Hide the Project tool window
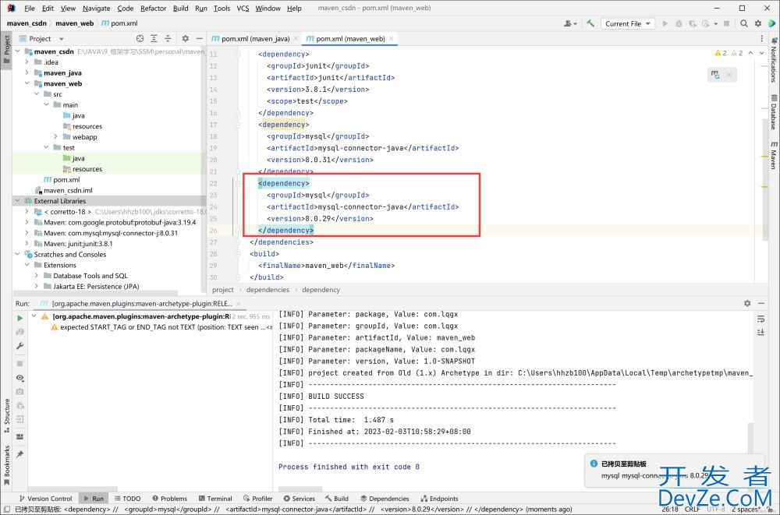The height and width of the screenshot is (515, 780). pos(199,38)
